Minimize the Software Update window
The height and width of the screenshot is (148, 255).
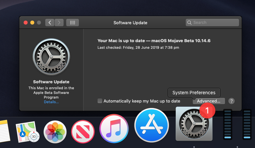(x=32, y=23)
